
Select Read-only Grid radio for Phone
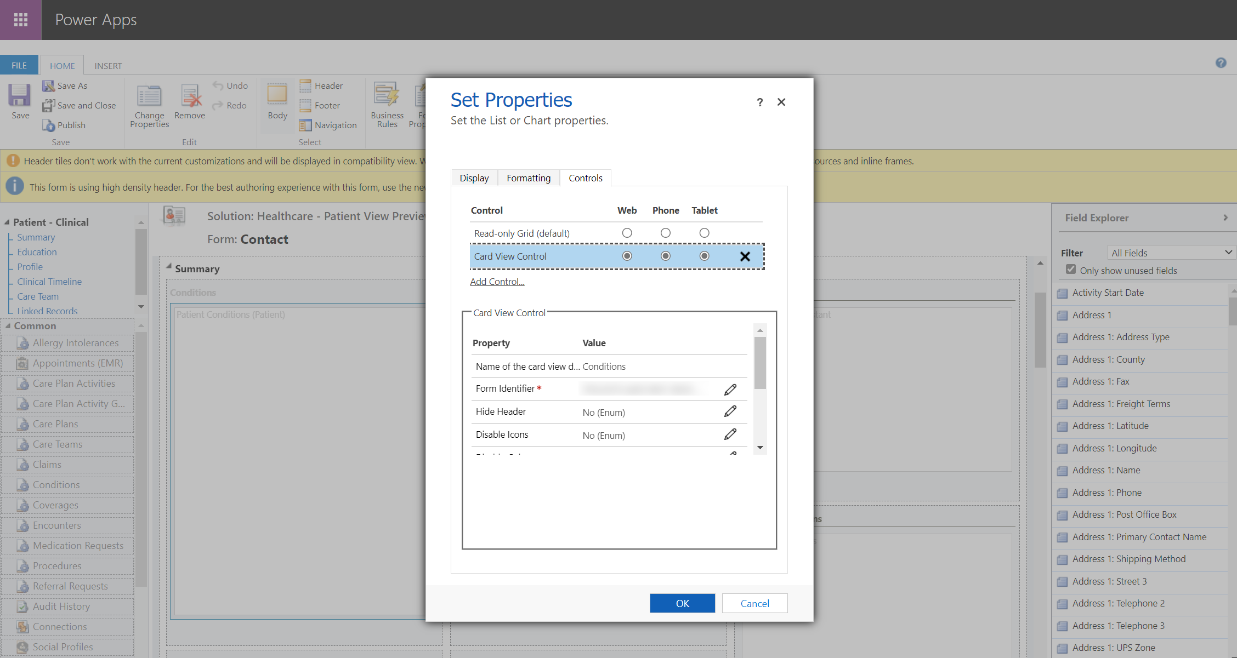pyautogui.click(x=665, y=233)
